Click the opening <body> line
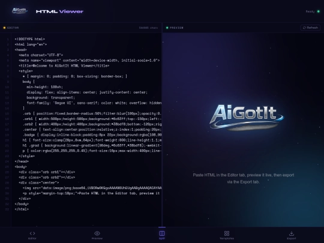Image resolution: width=324 pixels, height=243 pixels. tap(20, 167)
